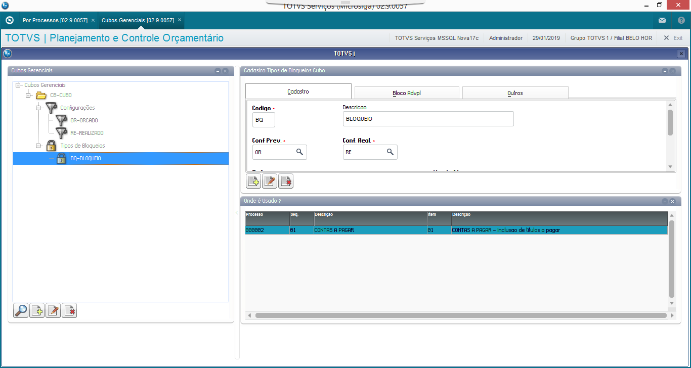
Task: Close the Onde é Usado panel
Action: pyautogui.click(x=672, y=201)
